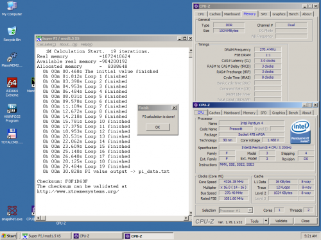Screen dimensions: 321x240
Task: Click Loop 19 finished line
Action: pos(86,166)
